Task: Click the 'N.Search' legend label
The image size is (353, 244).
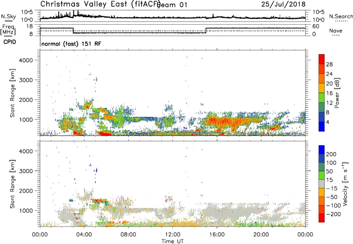Action: pos(341,16)
